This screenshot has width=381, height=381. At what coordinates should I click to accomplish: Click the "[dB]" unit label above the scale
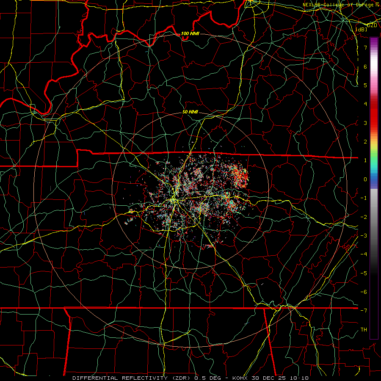tap(361, 29)
